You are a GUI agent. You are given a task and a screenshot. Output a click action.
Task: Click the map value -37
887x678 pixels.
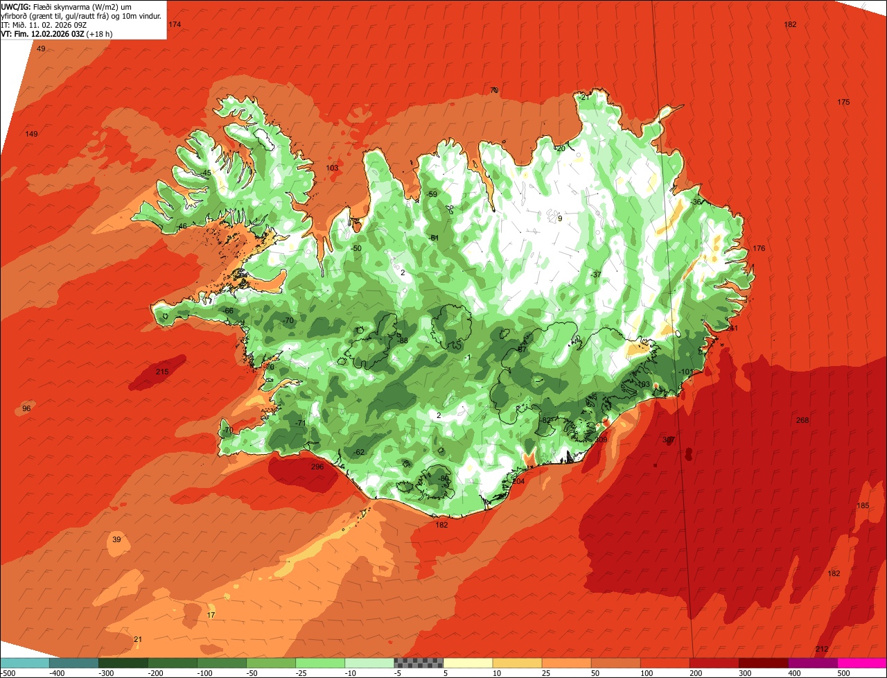(595, 275)
